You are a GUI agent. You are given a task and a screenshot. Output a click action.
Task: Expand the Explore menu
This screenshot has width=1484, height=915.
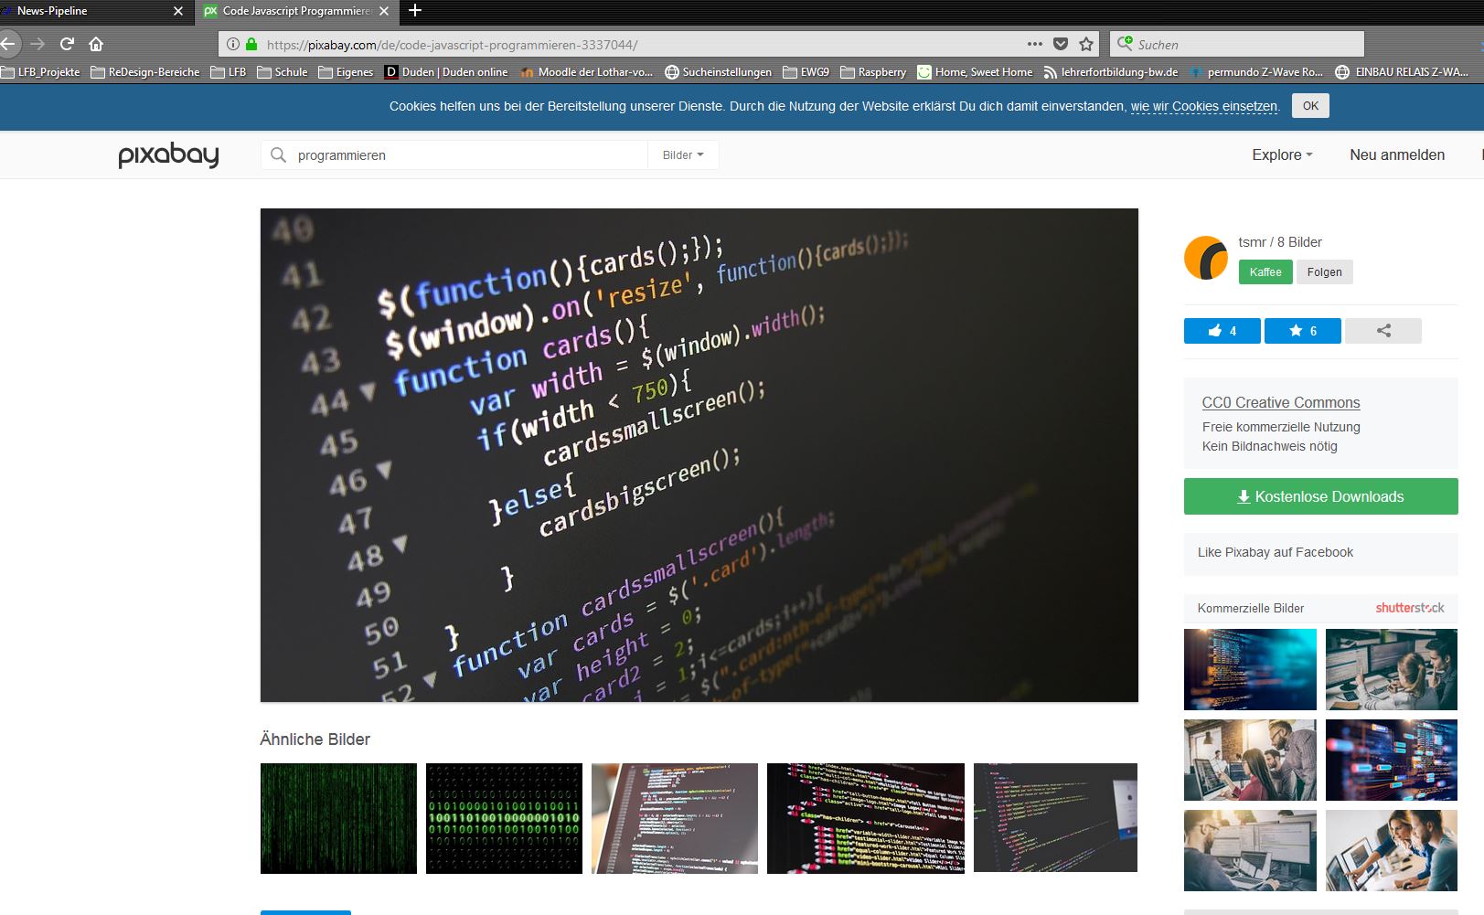coord(1282,155)
